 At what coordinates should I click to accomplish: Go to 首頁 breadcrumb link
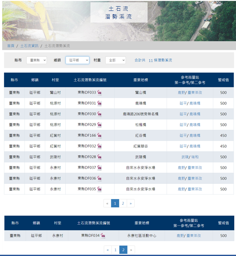click(x=11, y=46)
